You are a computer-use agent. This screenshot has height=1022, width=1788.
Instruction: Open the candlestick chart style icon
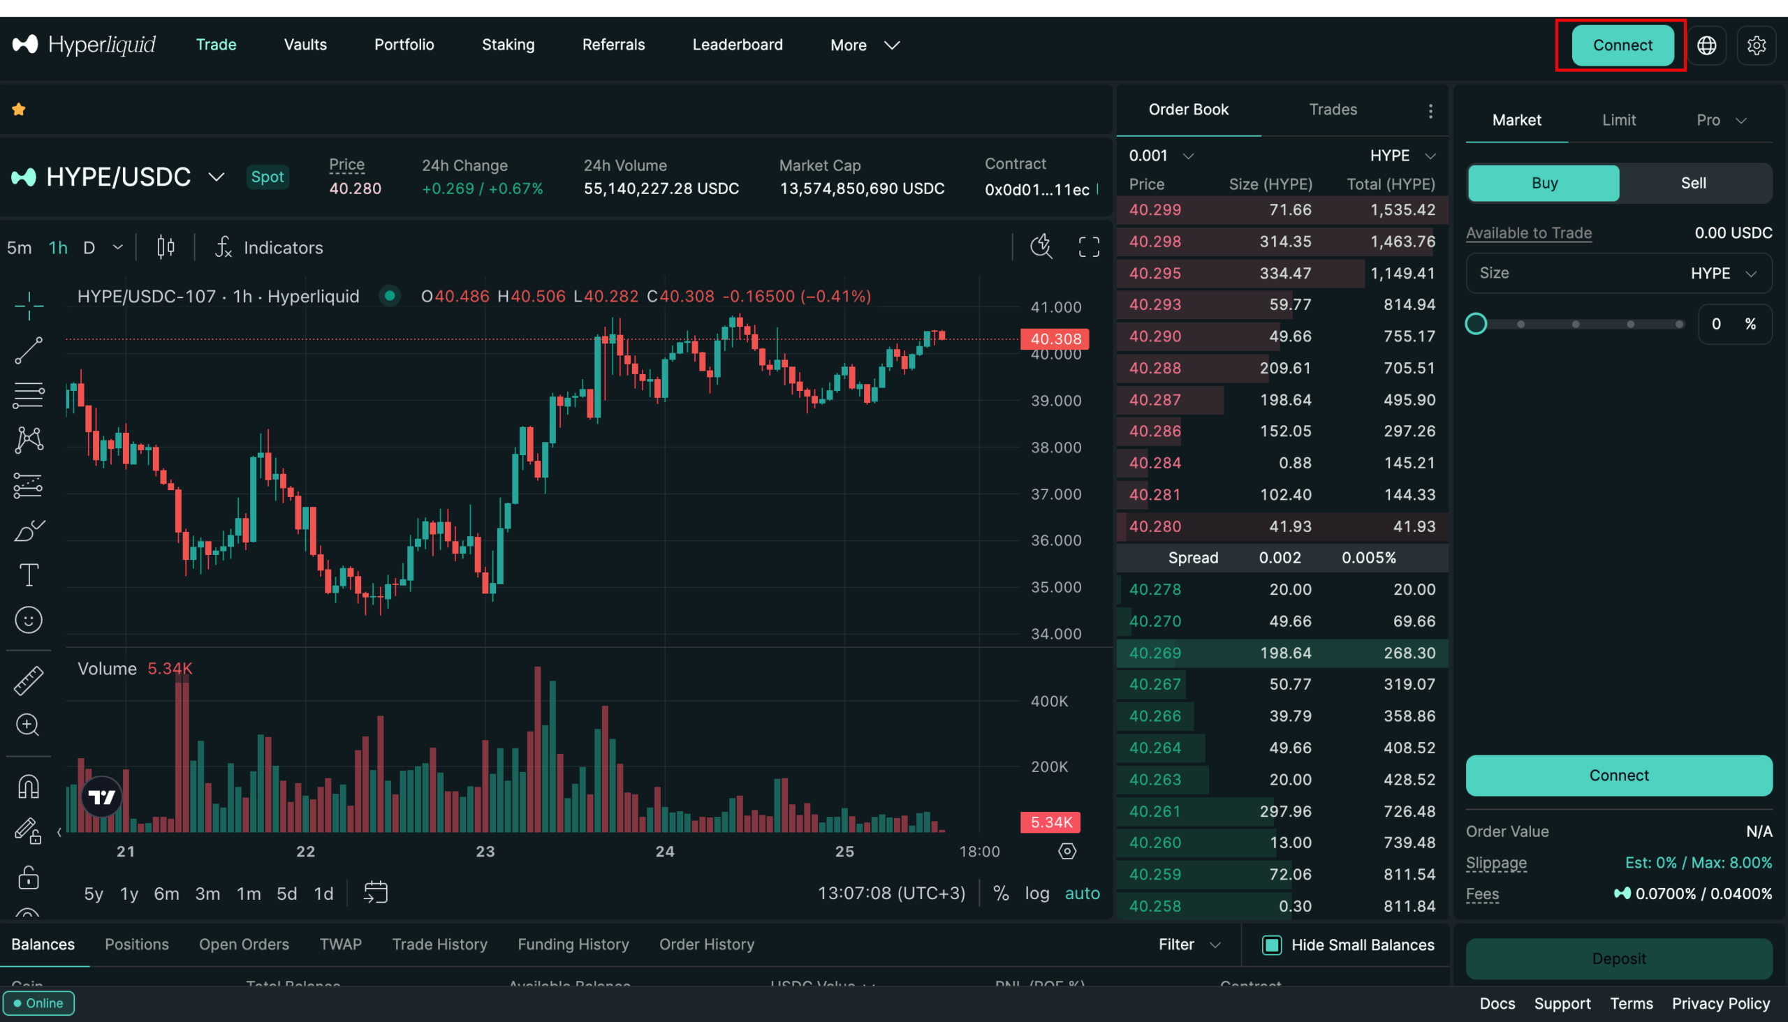166,247
